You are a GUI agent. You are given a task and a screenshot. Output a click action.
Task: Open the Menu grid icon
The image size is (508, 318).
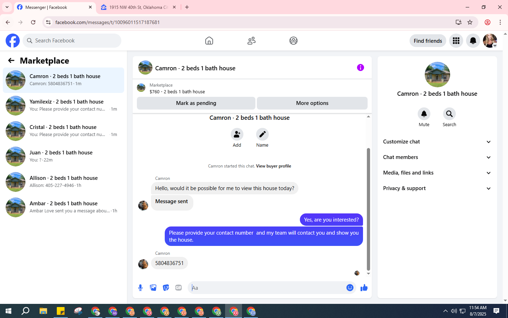(456, 41)
